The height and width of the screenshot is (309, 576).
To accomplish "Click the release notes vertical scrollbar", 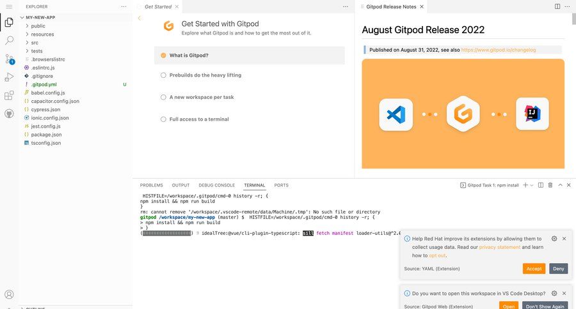I will tap(574, 19).
